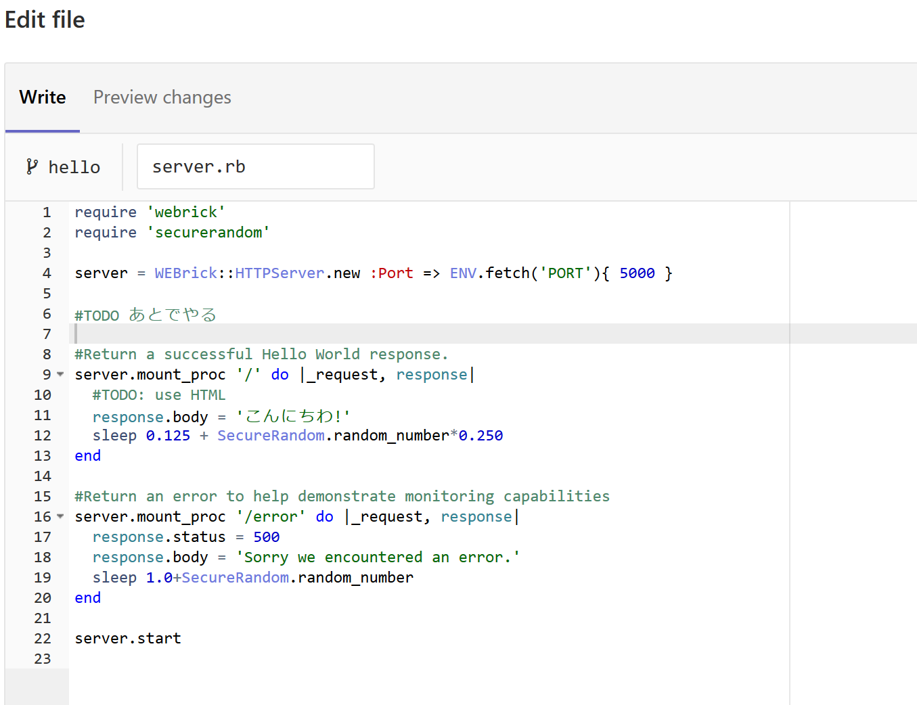
Task: Switch to the Write tab
Action: [x=43, y=97]
